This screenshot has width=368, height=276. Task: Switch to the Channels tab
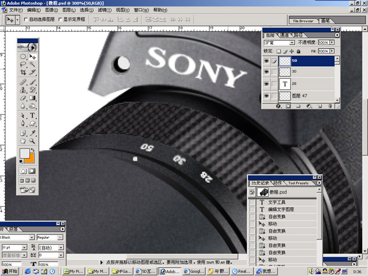click(284, 35)
